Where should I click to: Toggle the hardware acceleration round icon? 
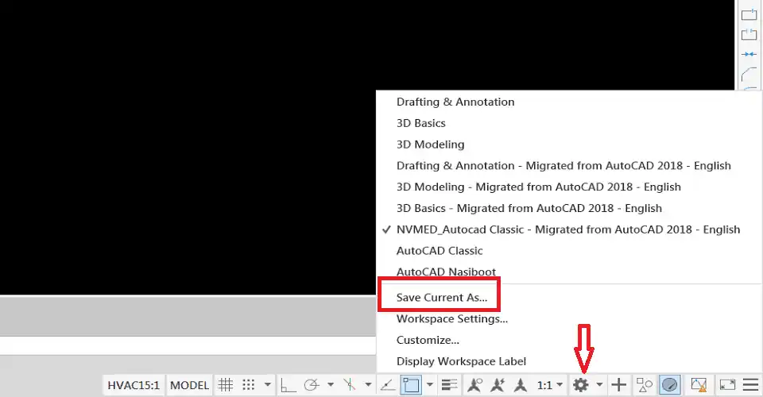click(x=669, y=385)
